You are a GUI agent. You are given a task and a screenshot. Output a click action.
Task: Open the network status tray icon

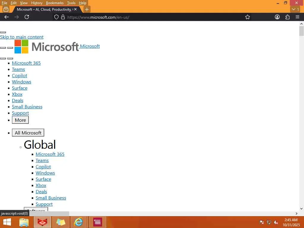pyautogui.click(x=269, y=222)
